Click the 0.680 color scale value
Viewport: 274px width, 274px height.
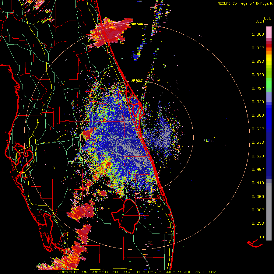(258, 115)
